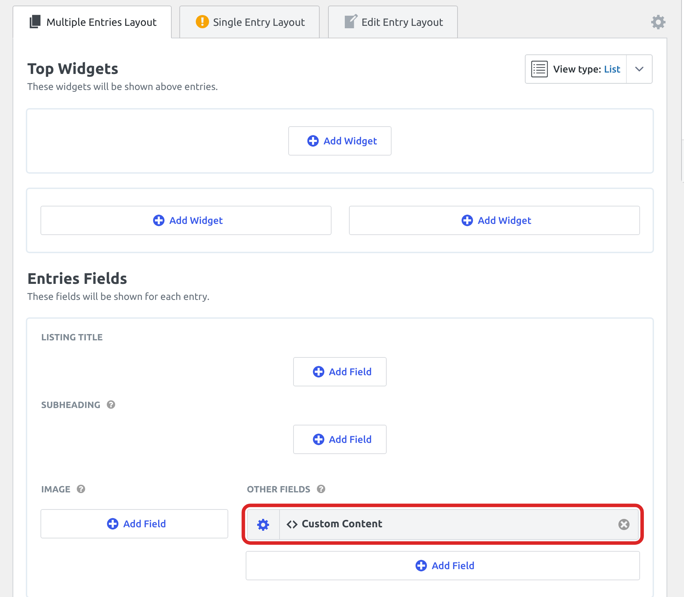The image size is (684, 597).
Task: Open Custom Content field settings gear
Action: pyautogui.click(x=263, y=524)
